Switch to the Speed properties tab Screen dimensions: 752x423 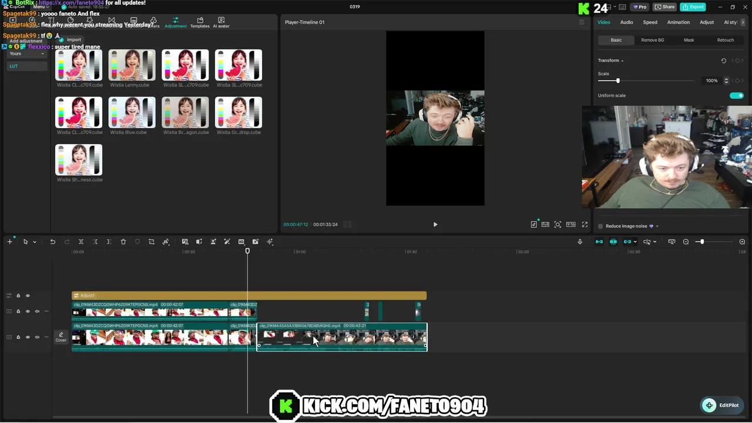point(650,22)
